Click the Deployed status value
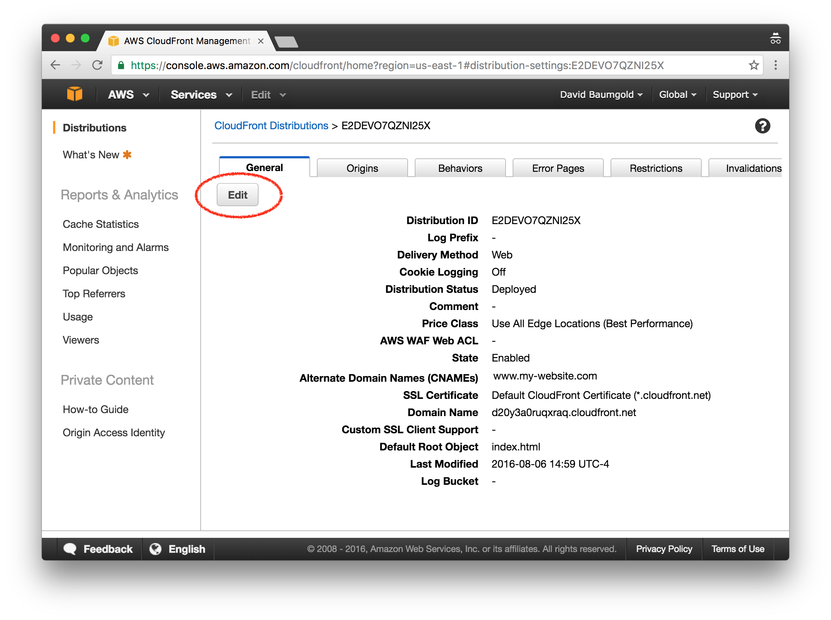The width and height of the screenshot is (831, 620). (514, 289)
